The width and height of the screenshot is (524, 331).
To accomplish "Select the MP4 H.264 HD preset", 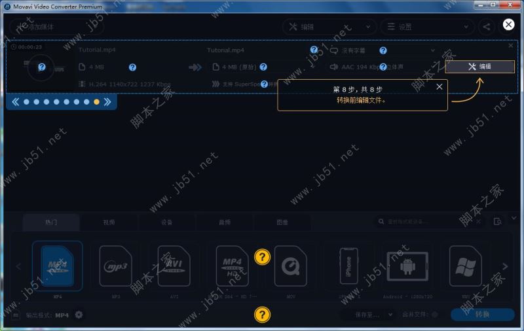I will (x=233, y=266).
